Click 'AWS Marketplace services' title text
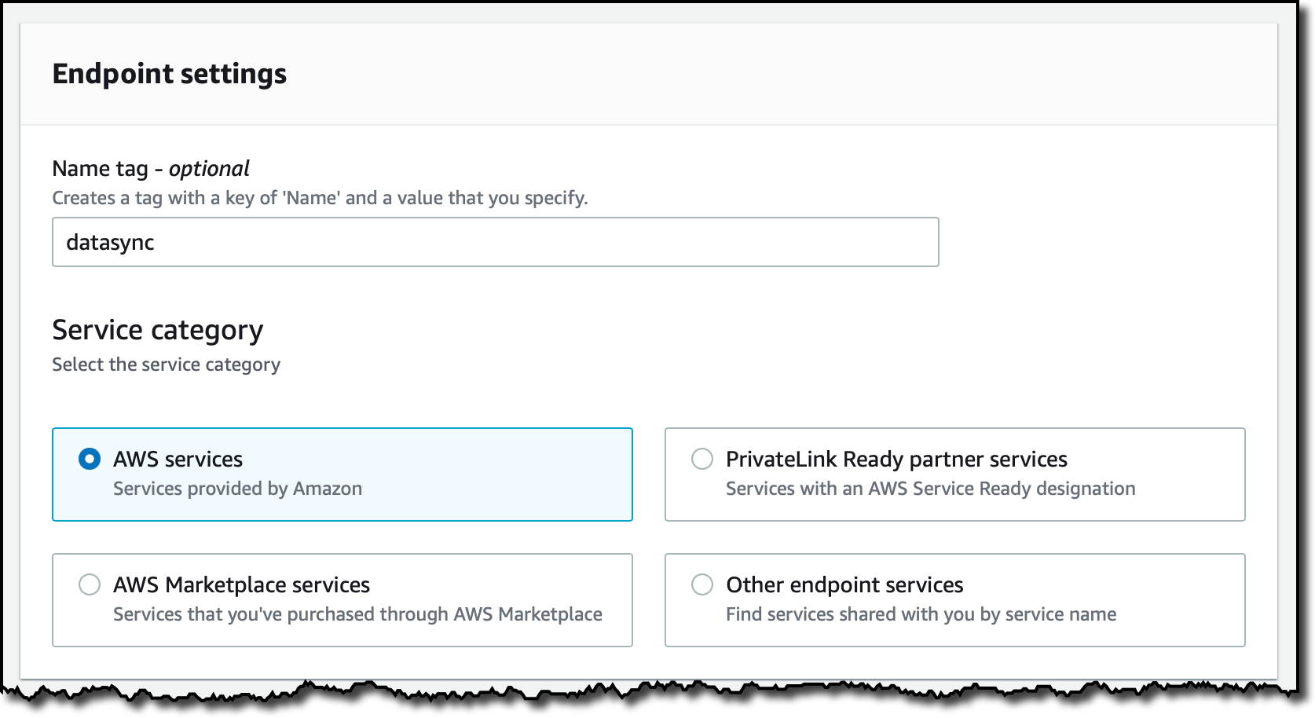The image size is (1315, 718). pyautogui.click(x=241, y=584)
